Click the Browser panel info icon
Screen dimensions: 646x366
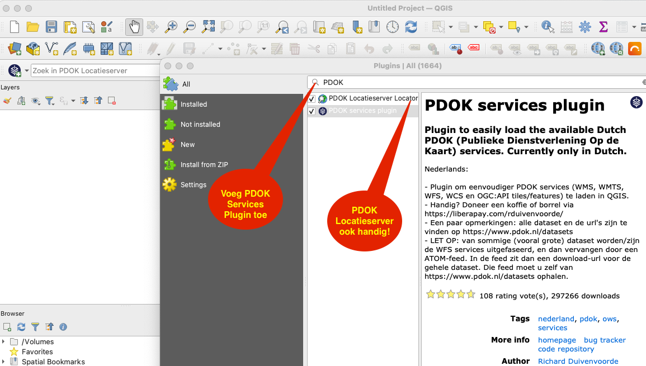[63, 327]
